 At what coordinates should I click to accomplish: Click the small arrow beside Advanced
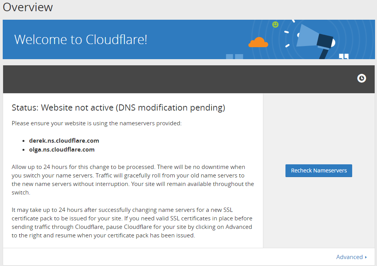point(366,257)
